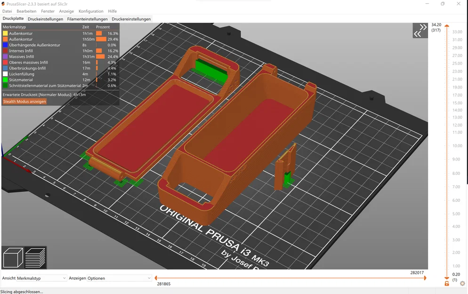Switch to the Druckereinstellungen tab
Screen dimensions: 468x294
point(131,19)
